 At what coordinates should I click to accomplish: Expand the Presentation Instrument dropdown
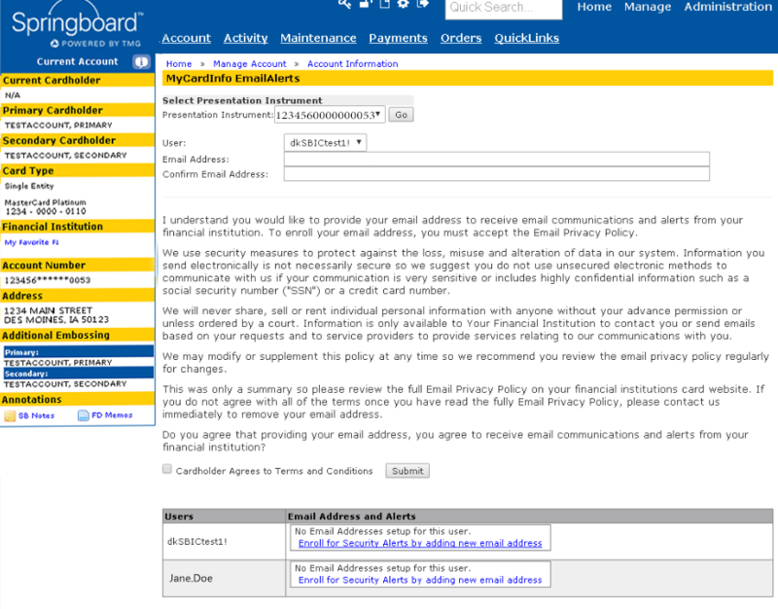click(330, 115)
